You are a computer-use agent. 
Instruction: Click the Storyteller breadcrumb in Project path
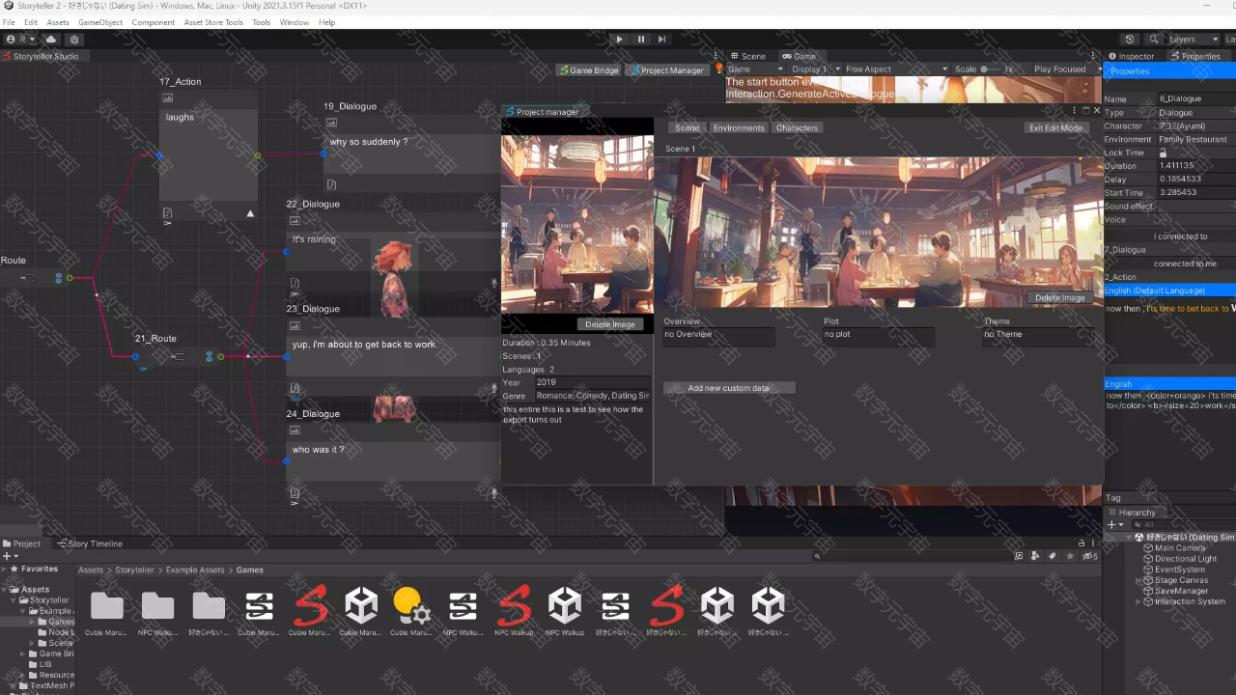click(134, 570)
